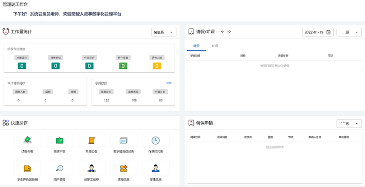The image size is (365, 187).
Task: Click the 作业评价 badge under 院系今日数据
Action: point(89,58)
